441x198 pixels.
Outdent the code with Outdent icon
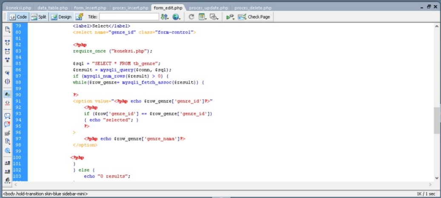[x=7, y=171]
